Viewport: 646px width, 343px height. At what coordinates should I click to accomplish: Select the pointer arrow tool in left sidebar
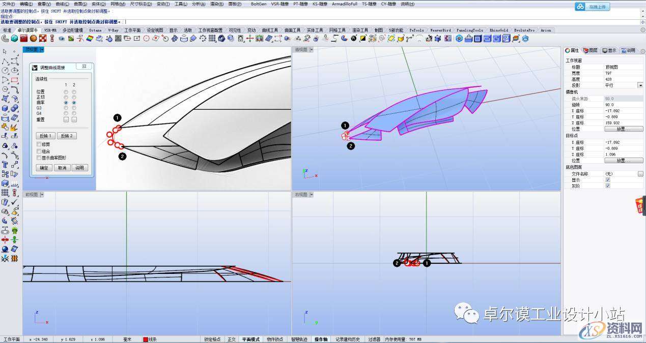(5, 51)
